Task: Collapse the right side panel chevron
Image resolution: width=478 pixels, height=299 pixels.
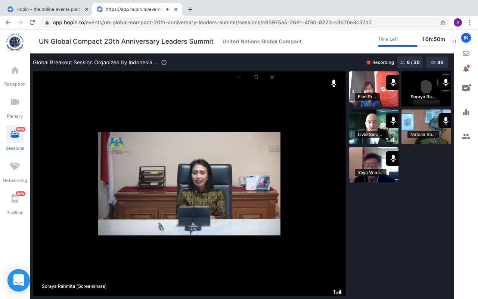Action: point(454,41)
